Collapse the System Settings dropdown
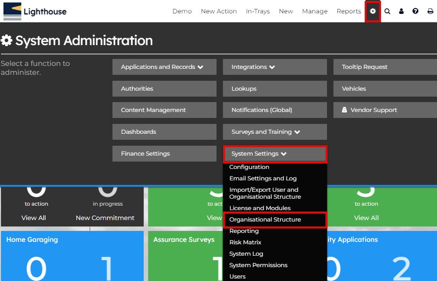Viewport: 437px width, 281px height. (x=274, y=154)
